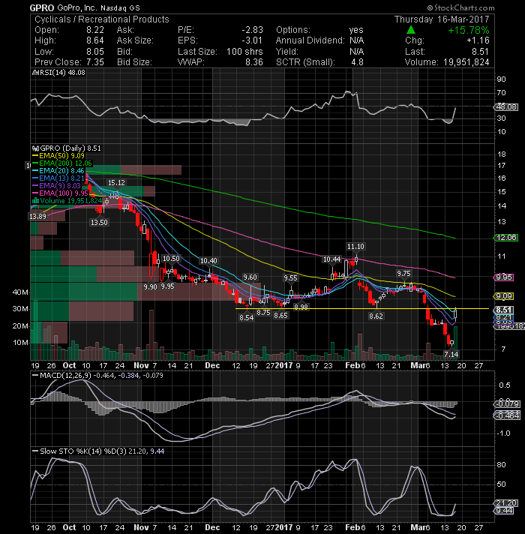The image size is (525, 534).
Task: Click the Prev Close value 7.35
Action: point(95,62)
